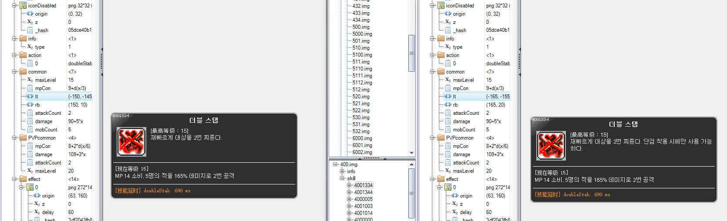
Task: Select the 4000005 skill entry
Action: pyautogui.click(x=363, y=199)
